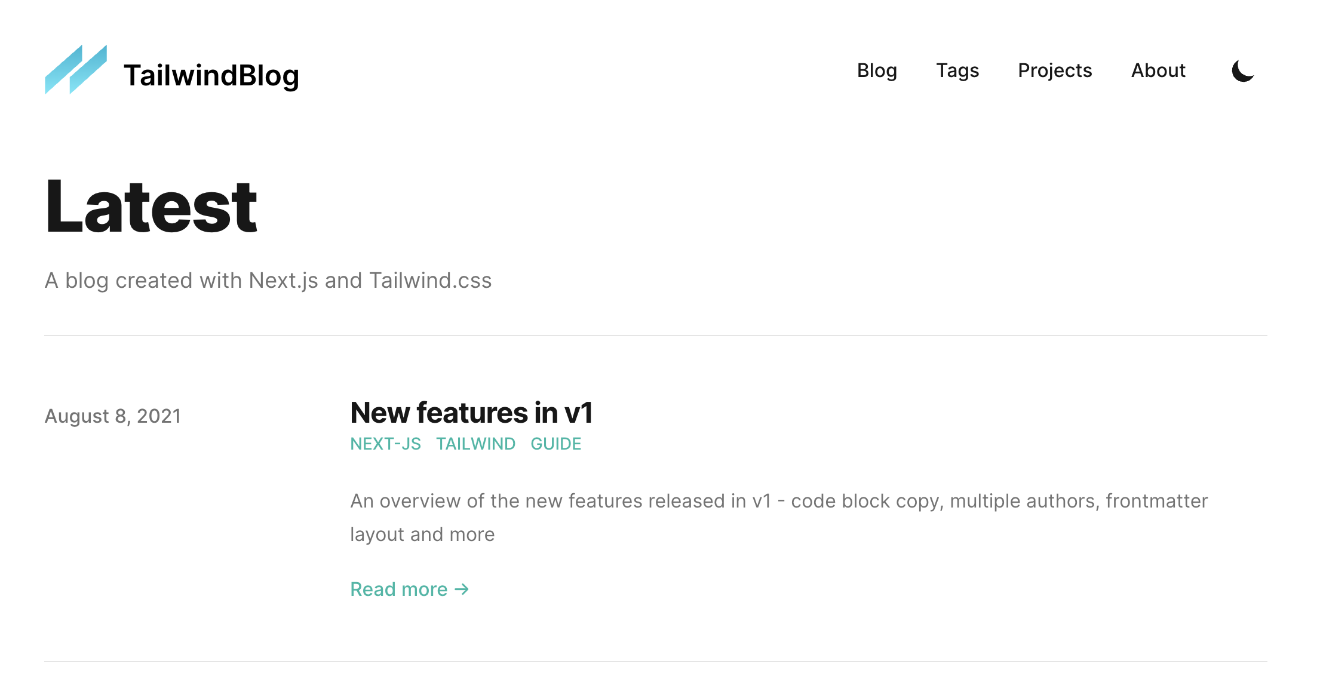Viewport: 1320px width, 695px height.
Task: Select the TAILWIND tag link
Action: 475,444
